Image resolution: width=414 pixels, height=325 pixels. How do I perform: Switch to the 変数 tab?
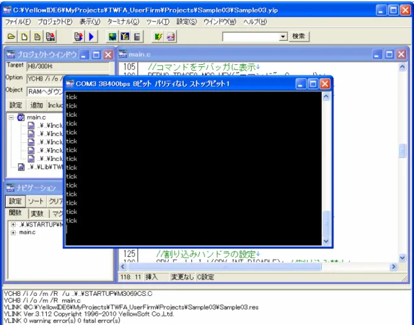[37, 213]
